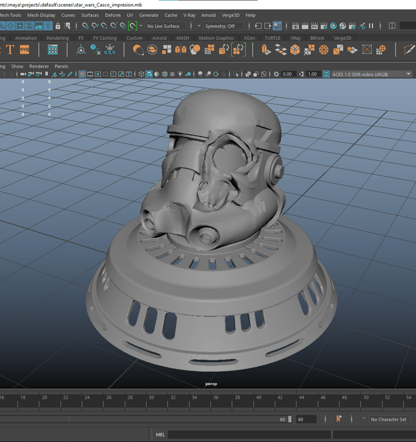Open the V-Ray menu
The image size is (416, 442).
point(189,15)
